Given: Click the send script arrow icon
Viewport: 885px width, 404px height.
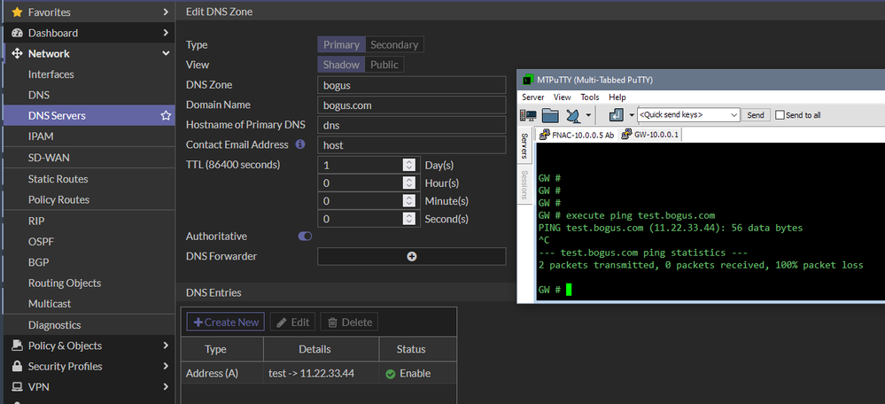Looking at the screenshot, I should click(617, 115).
